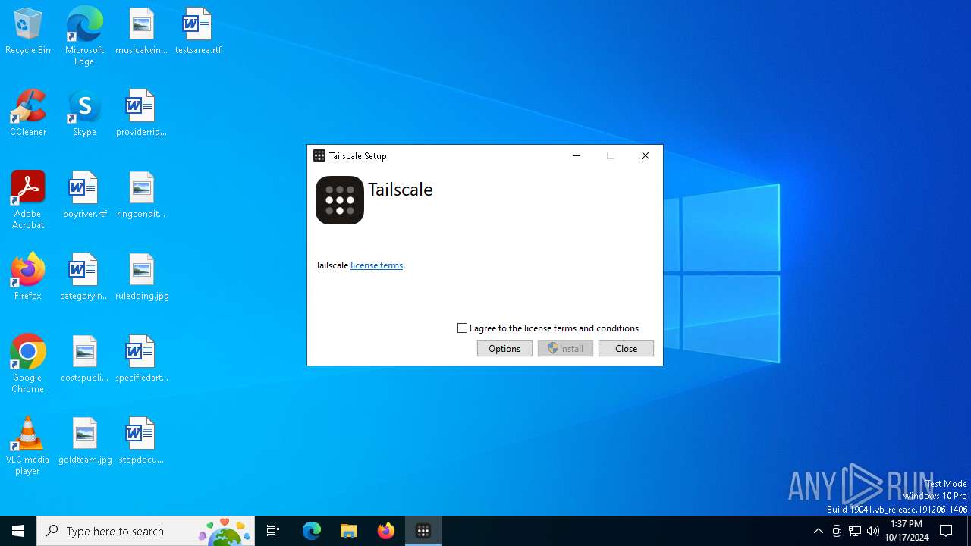This screenshot has width=971, height=546.
Task: Minimize the Tailscale Setup window
Action: [x=577, y=155]
